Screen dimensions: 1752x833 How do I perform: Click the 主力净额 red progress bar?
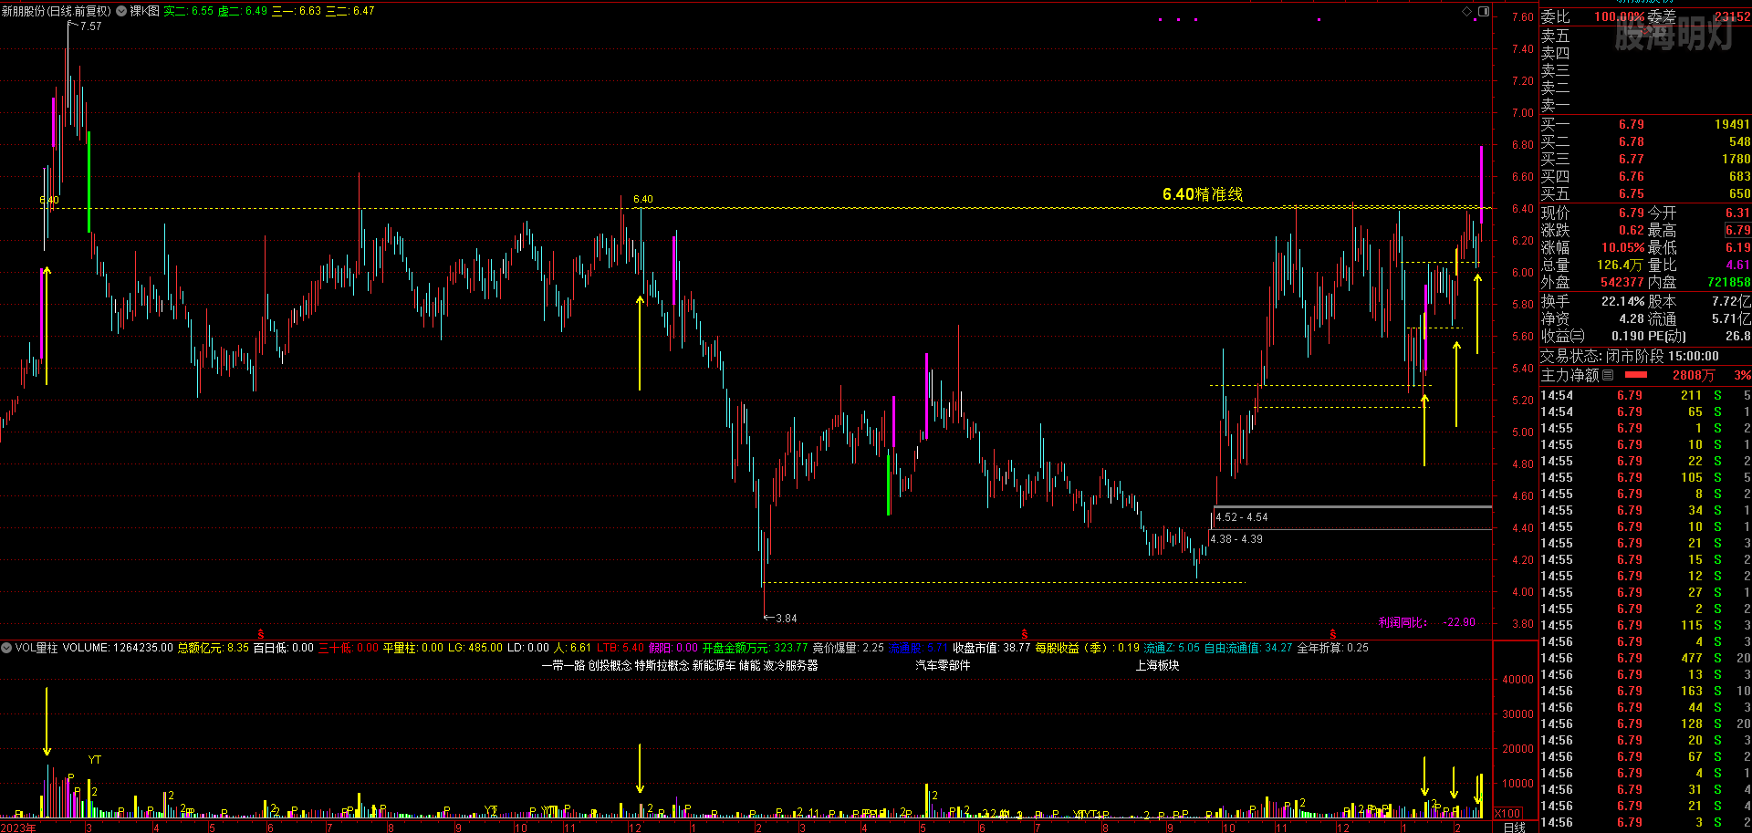point(1636,375)
